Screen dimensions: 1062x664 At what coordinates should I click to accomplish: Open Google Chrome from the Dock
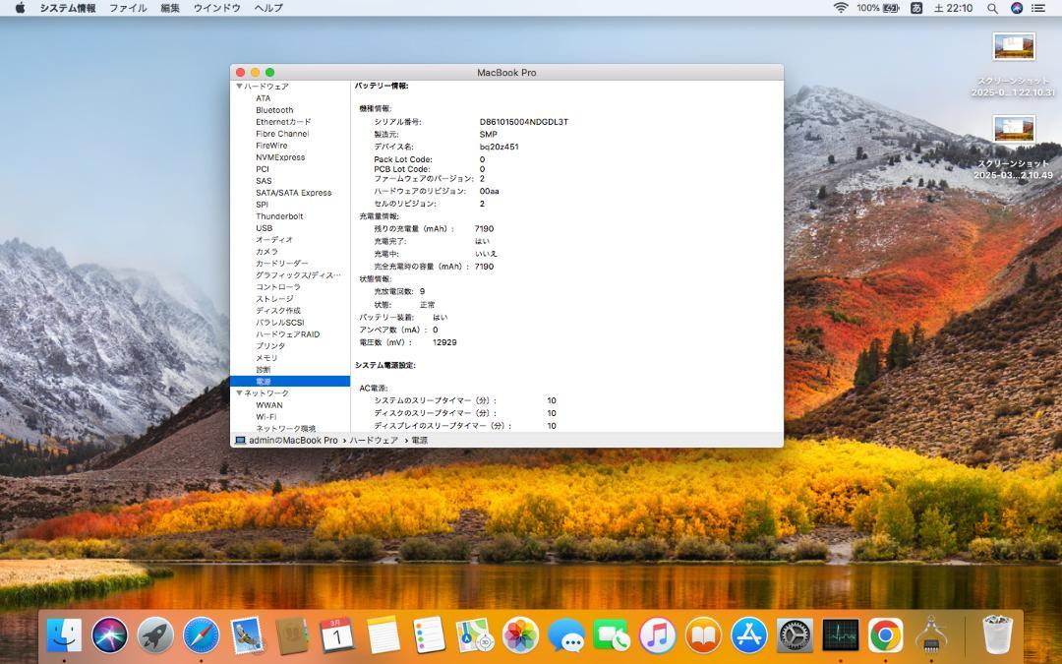pyautogui.click(x=885, y=635)
